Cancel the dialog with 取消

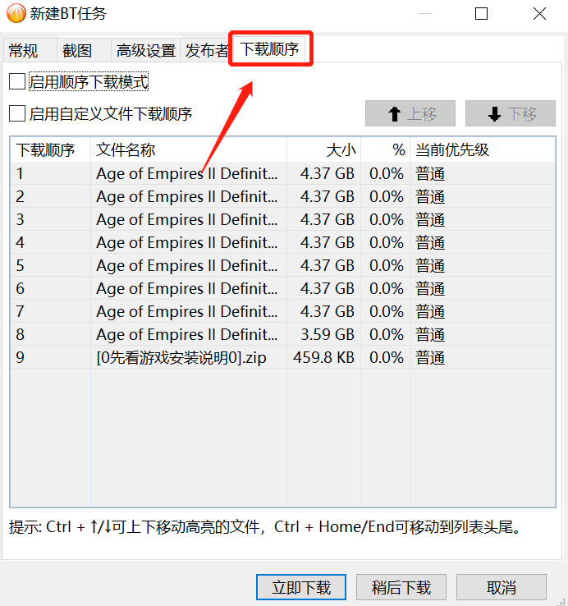[502, 587]
